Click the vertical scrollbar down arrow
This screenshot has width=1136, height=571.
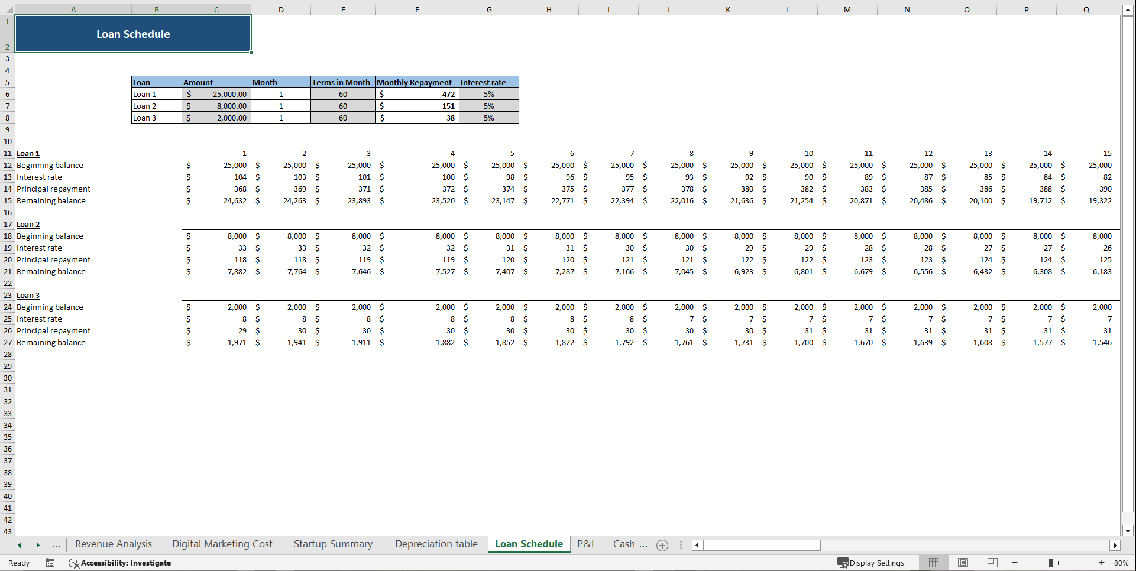1128,531
